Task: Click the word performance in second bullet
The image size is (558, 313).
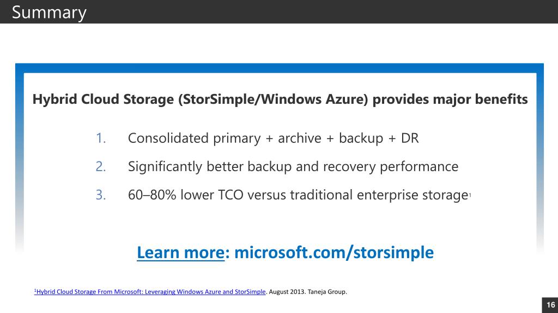Action: 419,167
